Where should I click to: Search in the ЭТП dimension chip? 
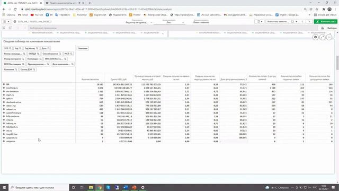coord(10,48)
